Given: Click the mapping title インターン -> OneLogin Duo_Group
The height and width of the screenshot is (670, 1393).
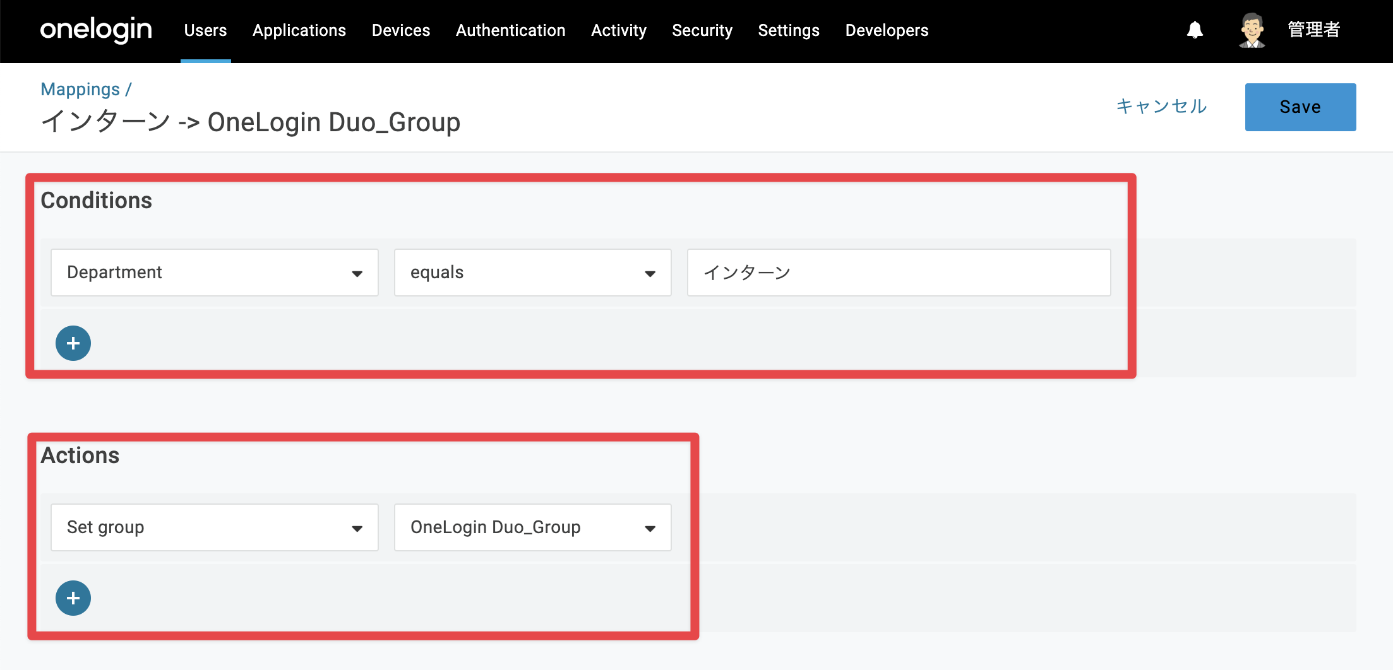Looking at the screenshot, I should 251,122.
